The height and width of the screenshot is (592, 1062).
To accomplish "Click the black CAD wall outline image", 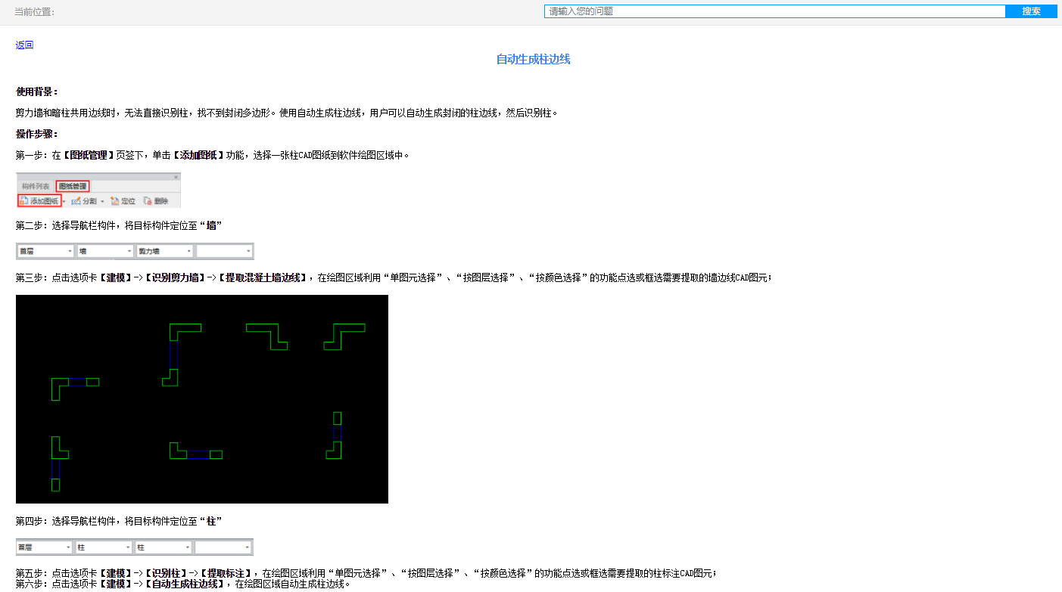I will (x=202, y=399).
